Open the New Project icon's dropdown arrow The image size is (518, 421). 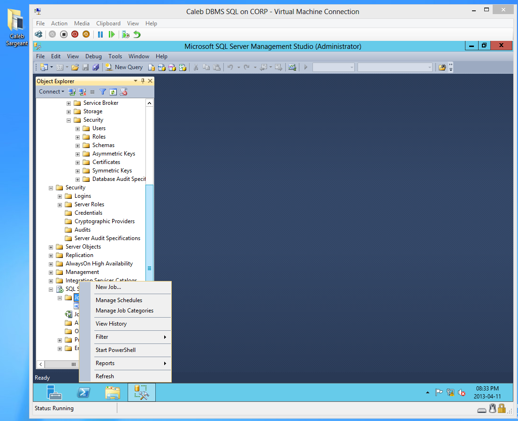pos(52,67)
